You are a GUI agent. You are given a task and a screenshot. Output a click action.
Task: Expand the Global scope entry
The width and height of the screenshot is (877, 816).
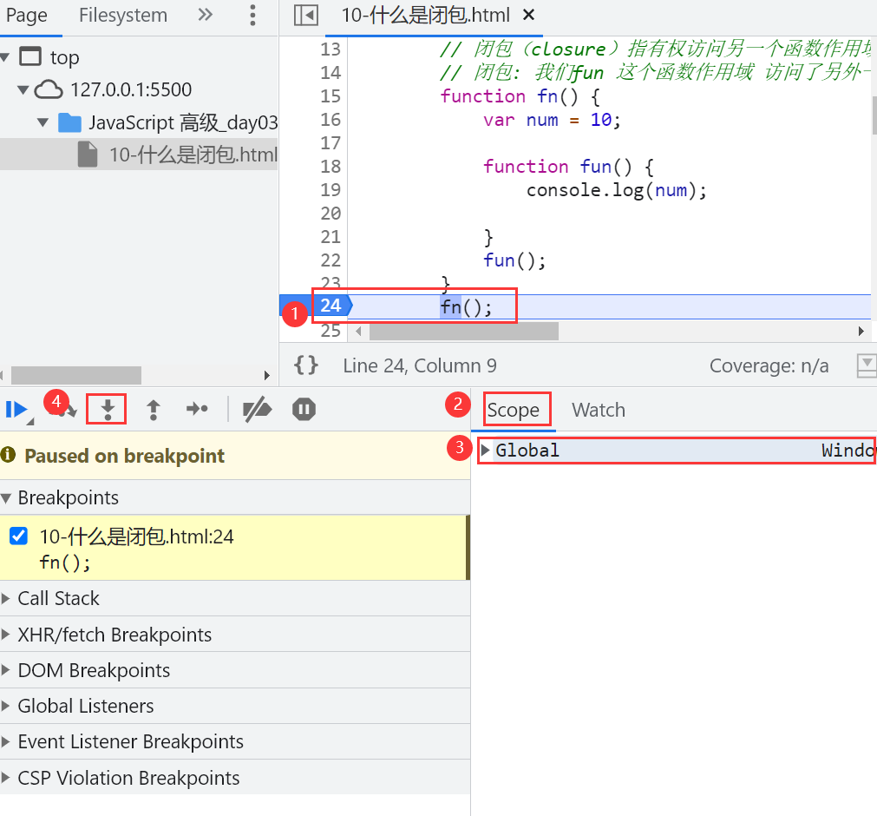(x=486, y=450)
